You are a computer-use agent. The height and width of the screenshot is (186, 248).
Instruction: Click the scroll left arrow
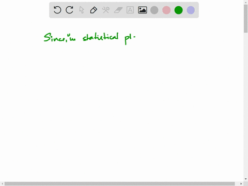pos(2,184)
